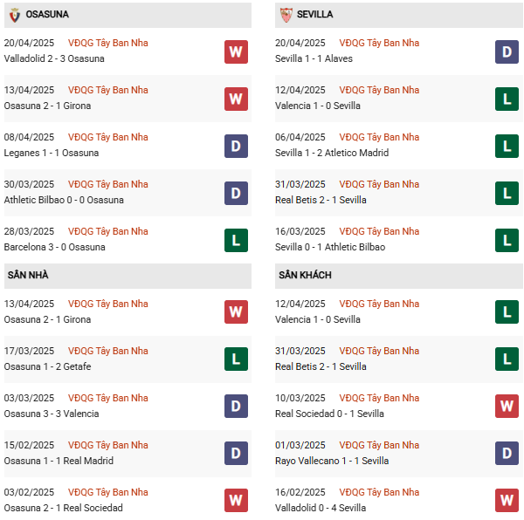
Task: Open the SÂN NHÀ section header
Action: click(x=128, y=276)
